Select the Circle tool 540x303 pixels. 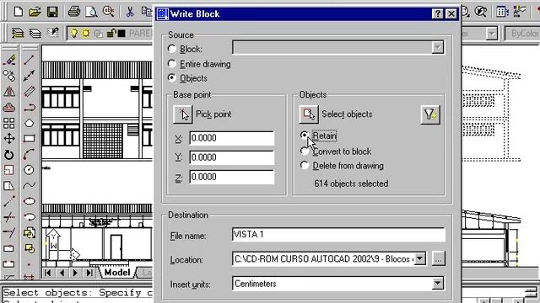click(30, 170)
